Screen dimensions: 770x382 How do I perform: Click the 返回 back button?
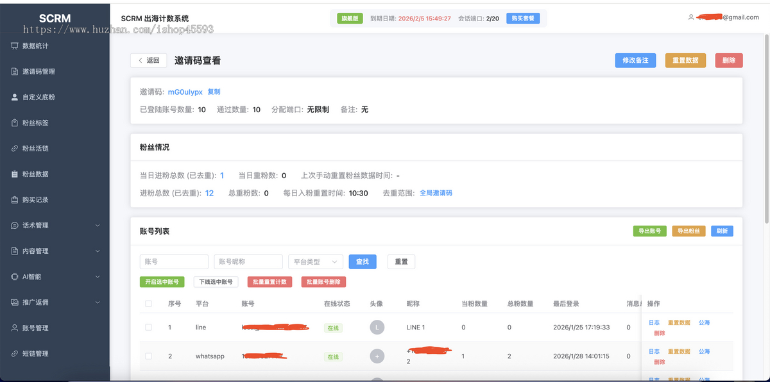tap(149, 60)
